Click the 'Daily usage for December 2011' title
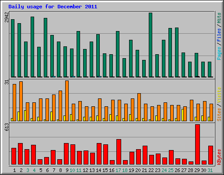224x175 pixels. [53, 7]
